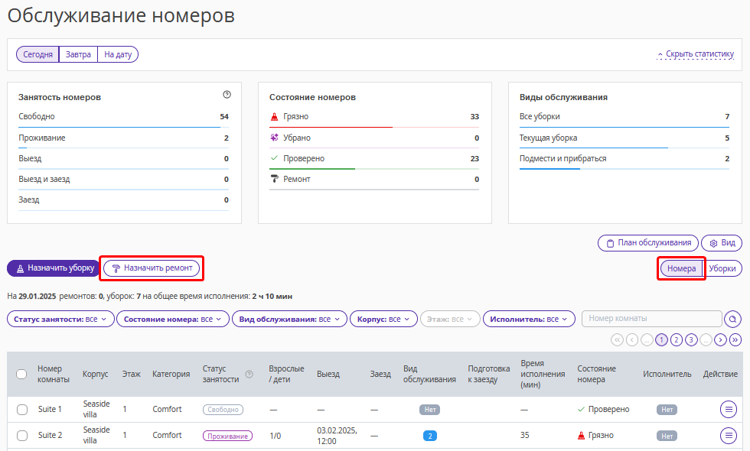Go to next page with single arrow icon
Image resolution: width=750 pixels, height=451 pixels.
(x=720, y=339)
